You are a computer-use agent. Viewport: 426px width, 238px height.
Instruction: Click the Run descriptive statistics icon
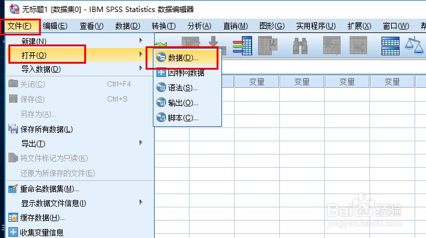tap(268, 45)
